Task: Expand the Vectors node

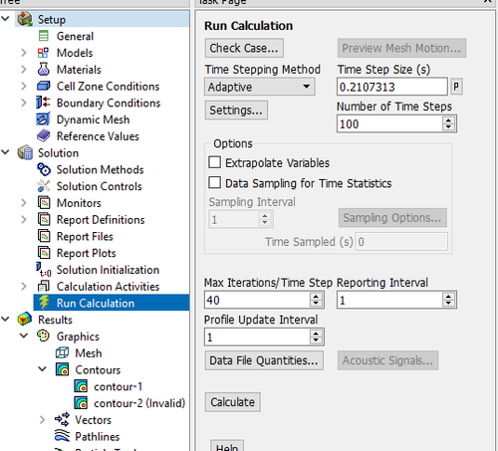Action: pyautogui.click(x=42, y=419)
